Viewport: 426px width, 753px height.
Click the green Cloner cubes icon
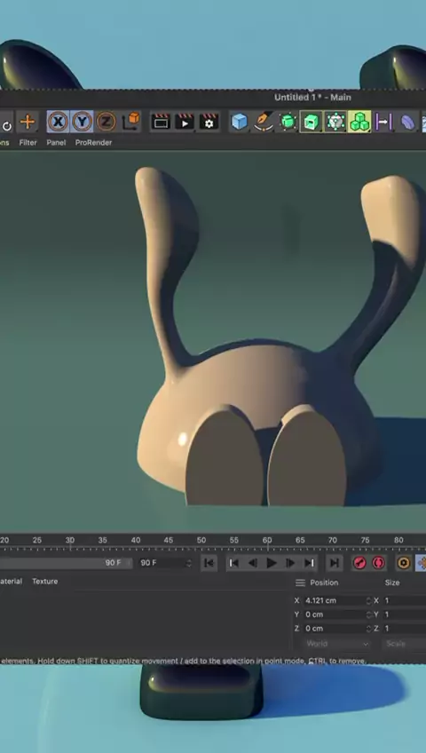[359, 122]
